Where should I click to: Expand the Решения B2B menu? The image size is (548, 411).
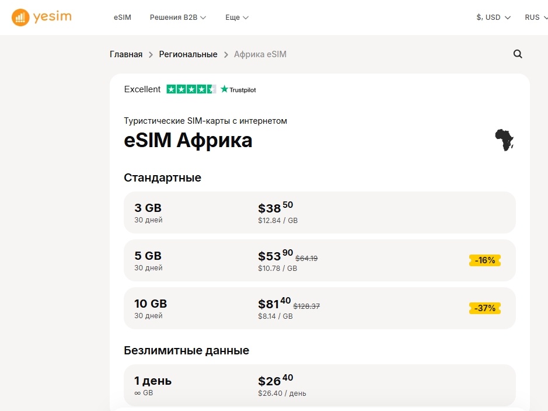click(178, 18)
